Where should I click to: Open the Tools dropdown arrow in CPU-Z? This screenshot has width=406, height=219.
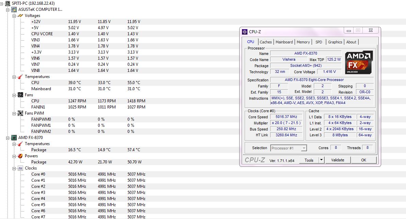pos(321,160)
